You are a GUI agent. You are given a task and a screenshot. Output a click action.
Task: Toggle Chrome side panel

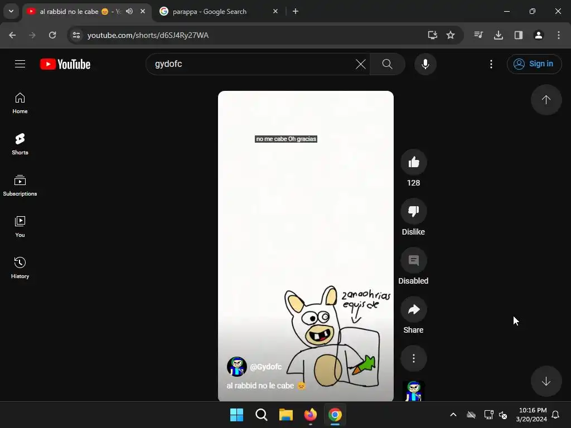pyautogui.click(x=519, y=35)
